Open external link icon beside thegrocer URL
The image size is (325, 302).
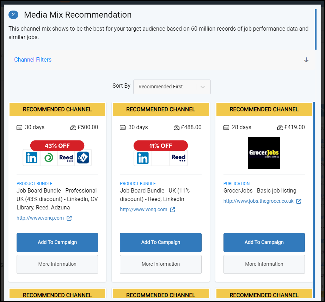299,201
